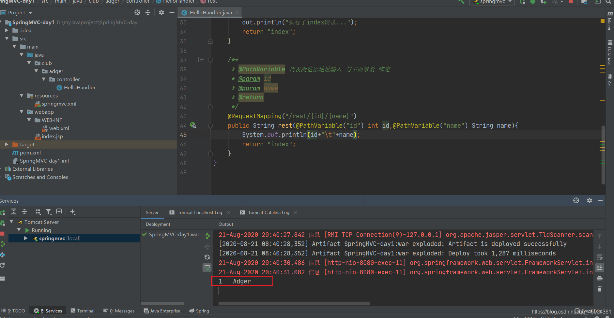This screenshot has height=318, width=614.
Task: Toggle soft-wrap in console output
Action: (600, 257)
